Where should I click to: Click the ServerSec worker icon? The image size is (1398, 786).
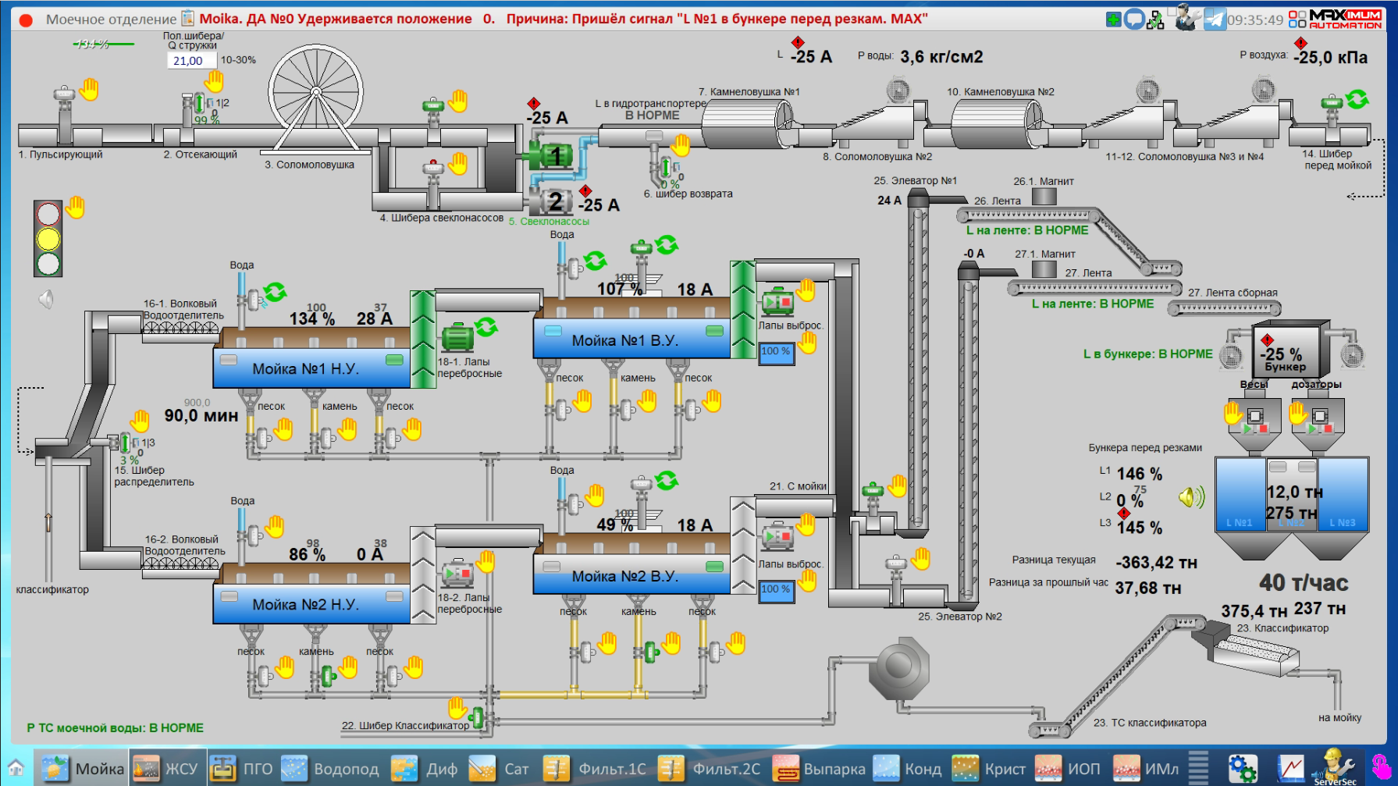coord(1333,766)
